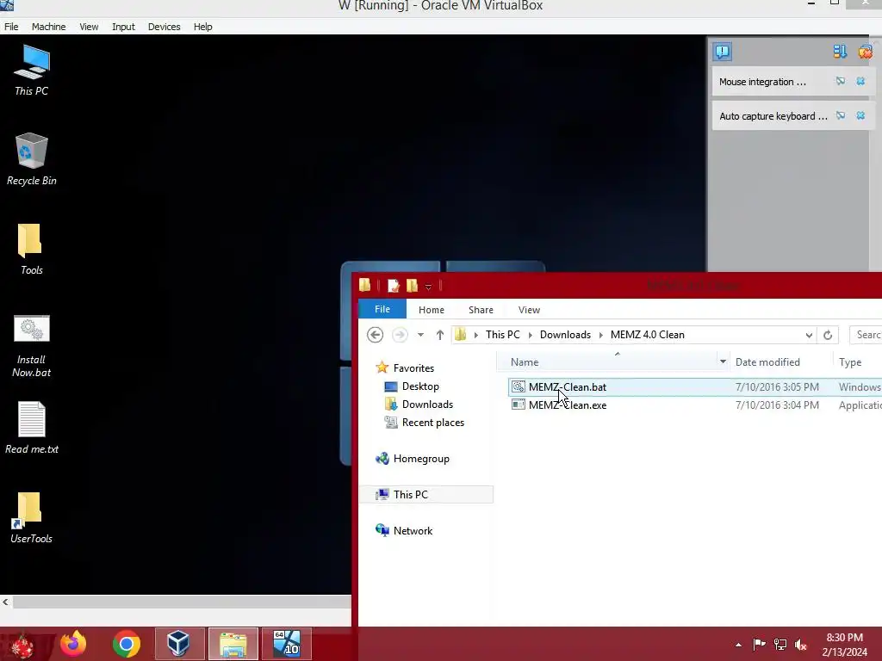Dismiss the Auto capture keyboard notification
The image size is (882, 661).
(860, 116)
